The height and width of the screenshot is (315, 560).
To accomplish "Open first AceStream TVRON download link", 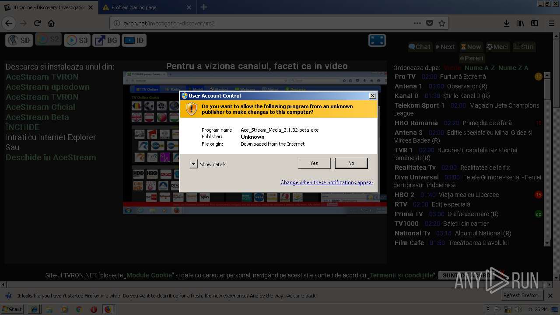I will (x=42, y=77).
